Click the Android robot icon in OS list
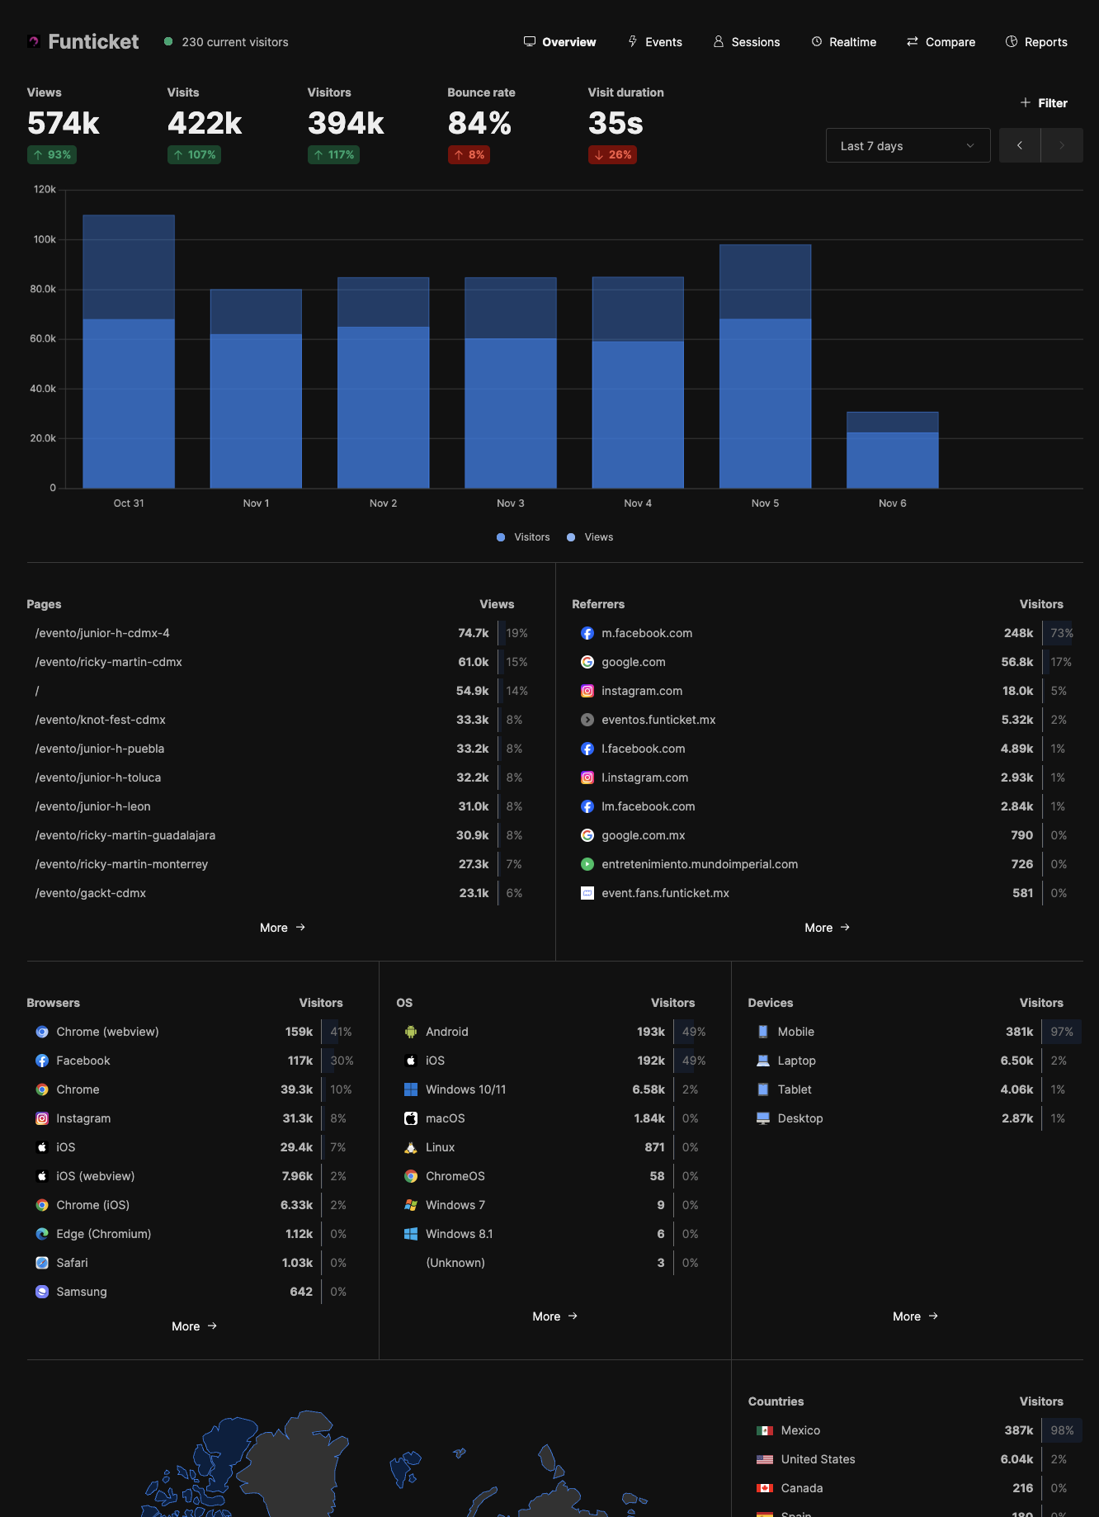1099x1517 pixels. (410, 1032)
